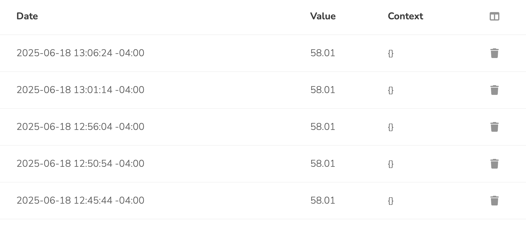526x226 pixels.
Task: Sort by the Value column header
Action: coord(323,16)
